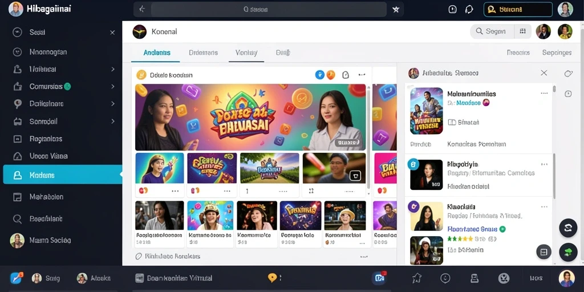Click orange reaction icon in Ddiaie koodian header
Viewport: 584px width, 292px height.
click(331, 75)
